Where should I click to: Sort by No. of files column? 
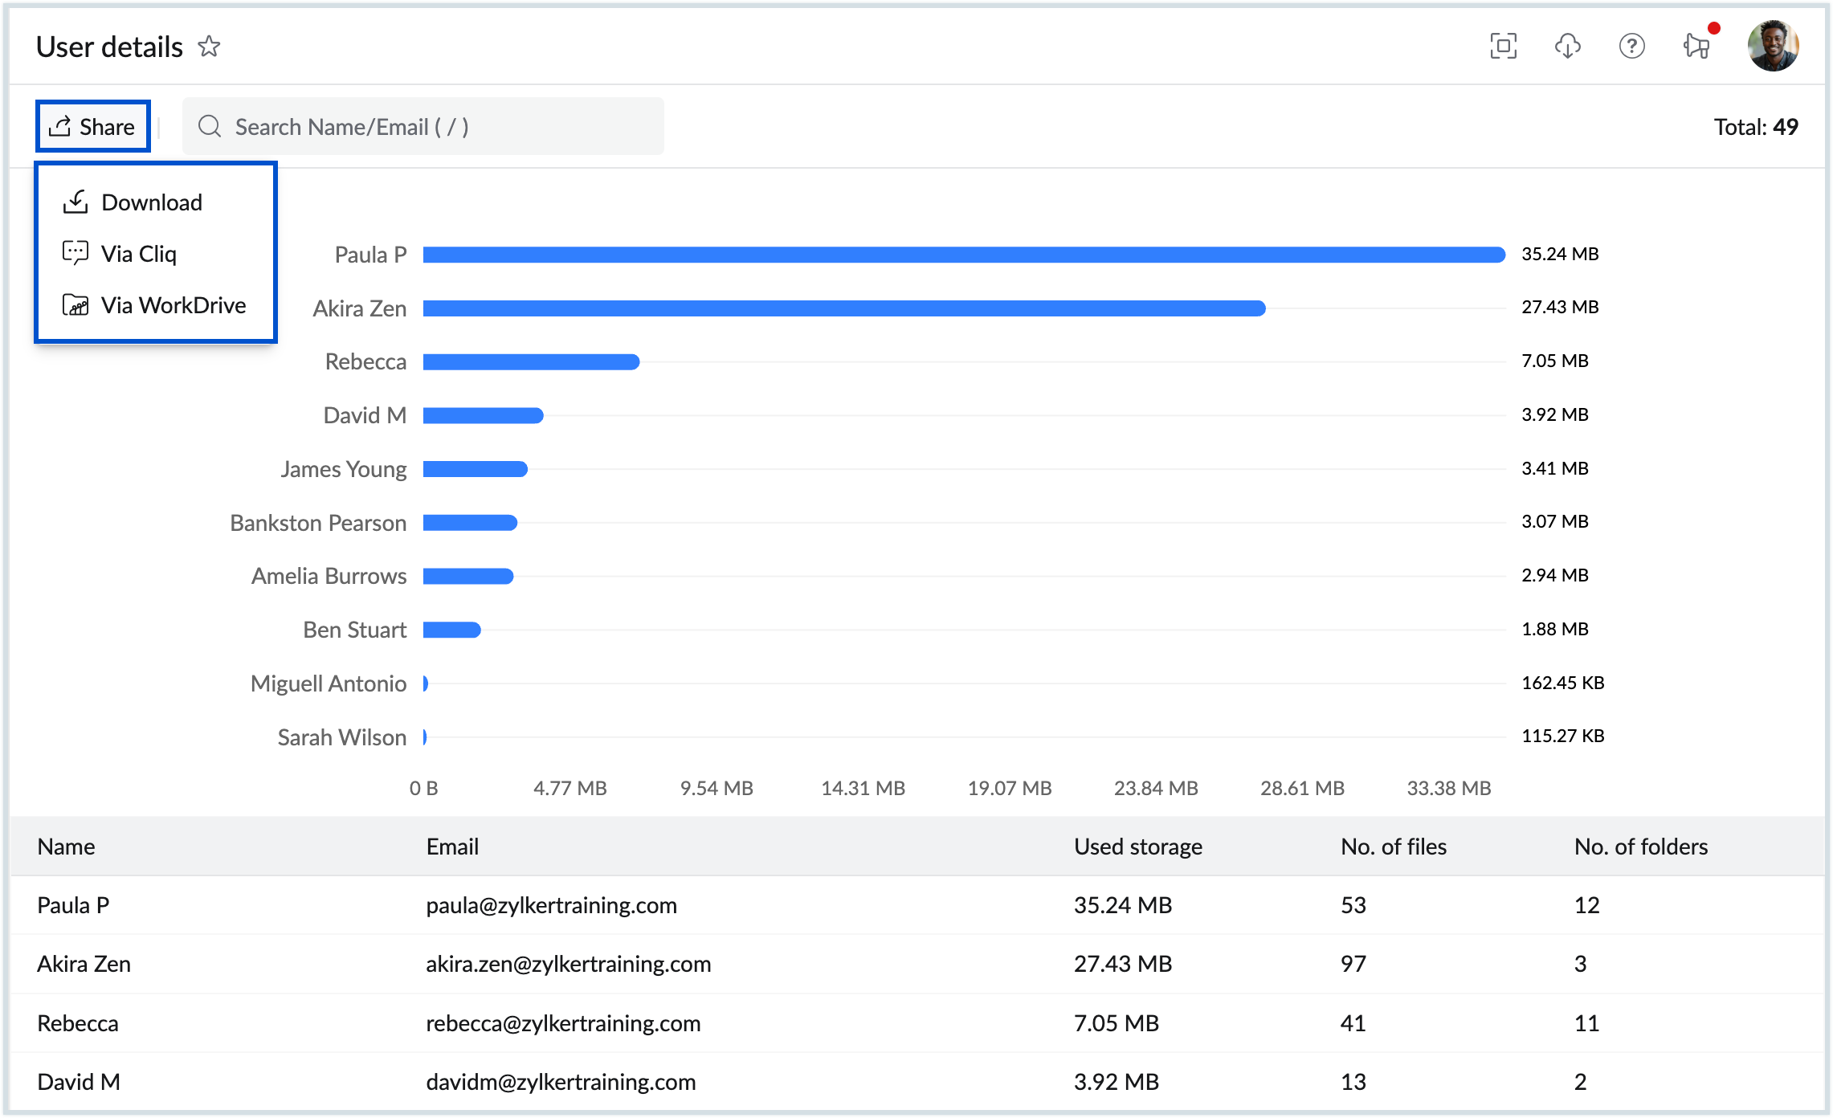point(1393,847)
